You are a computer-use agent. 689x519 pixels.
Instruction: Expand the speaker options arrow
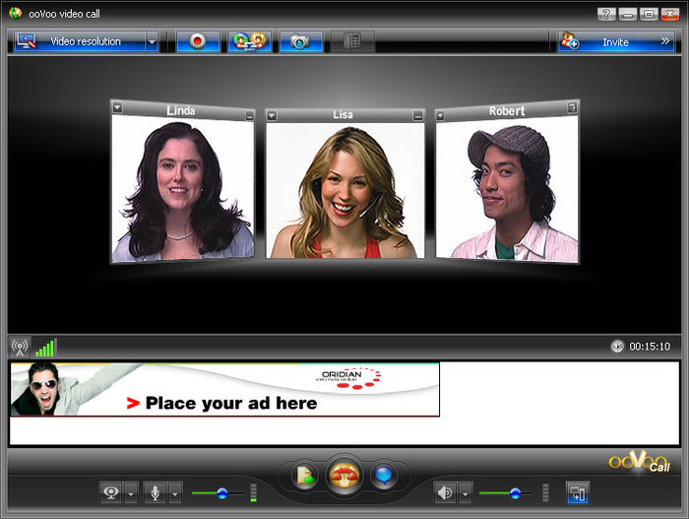pyautogui.click(x=466, y=492)
